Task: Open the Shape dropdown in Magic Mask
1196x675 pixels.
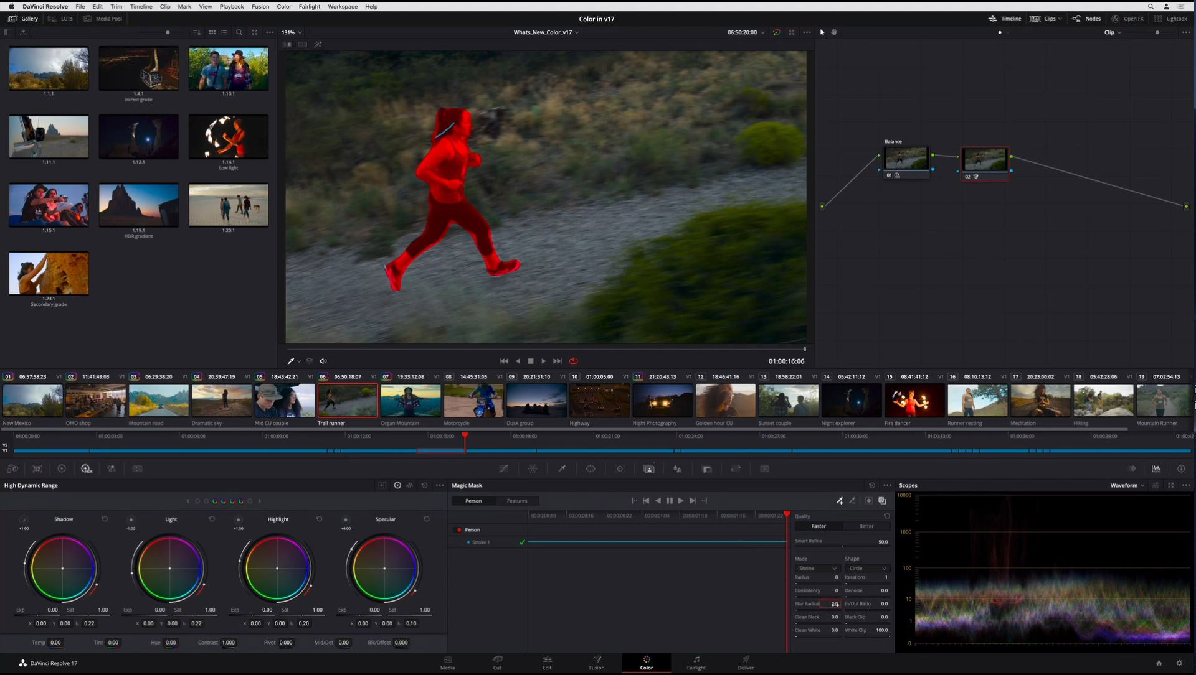Action: pyautogui.click(x=865, y=567)
